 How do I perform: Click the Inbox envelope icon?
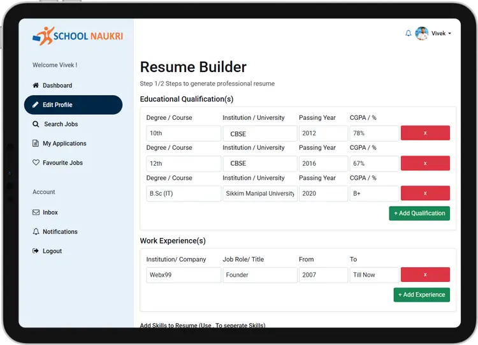36,212
